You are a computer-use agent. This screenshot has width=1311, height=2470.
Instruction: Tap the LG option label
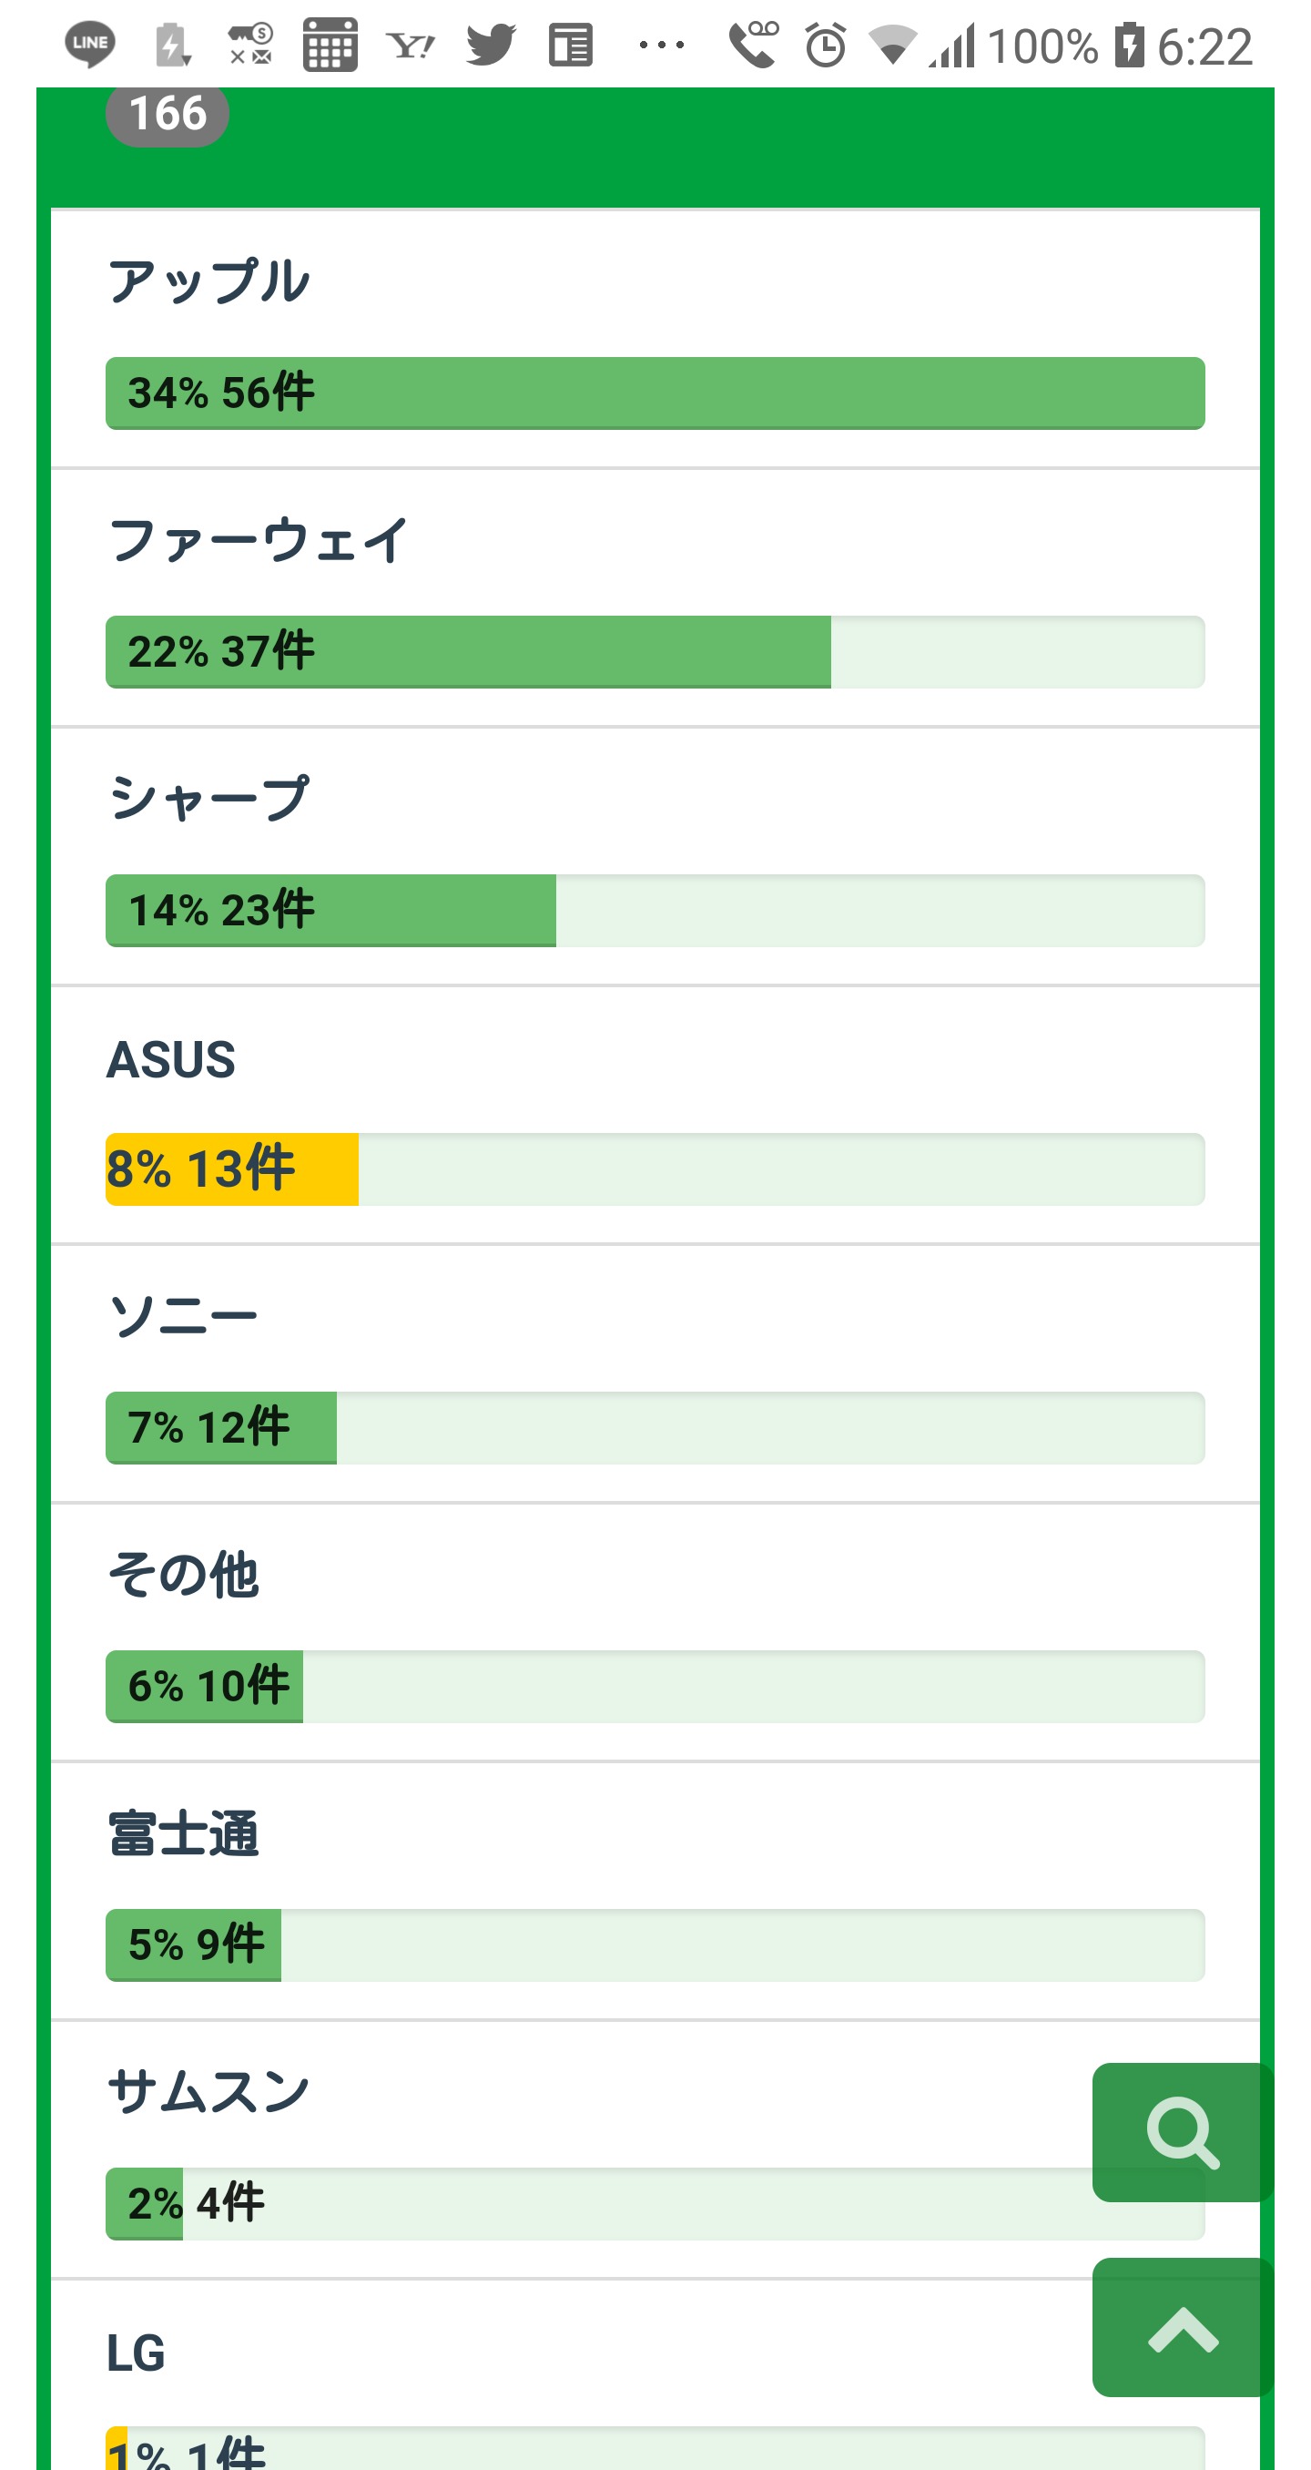pyautogui.click(x=135, y=2353)
